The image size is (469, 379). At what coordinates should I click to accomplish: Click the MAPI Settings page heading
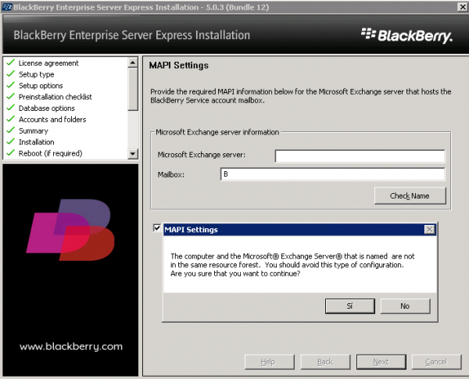coord(179,65)
